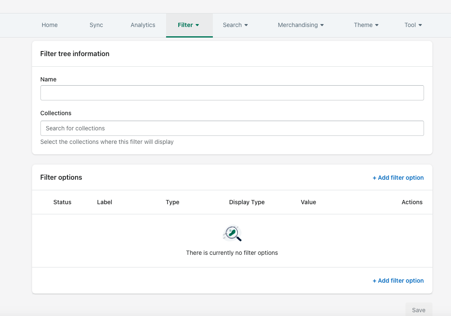Open the Merchandising dropdown
This screenshot has height=316, width=451.
pyautogui.click(x=301, y=25)
